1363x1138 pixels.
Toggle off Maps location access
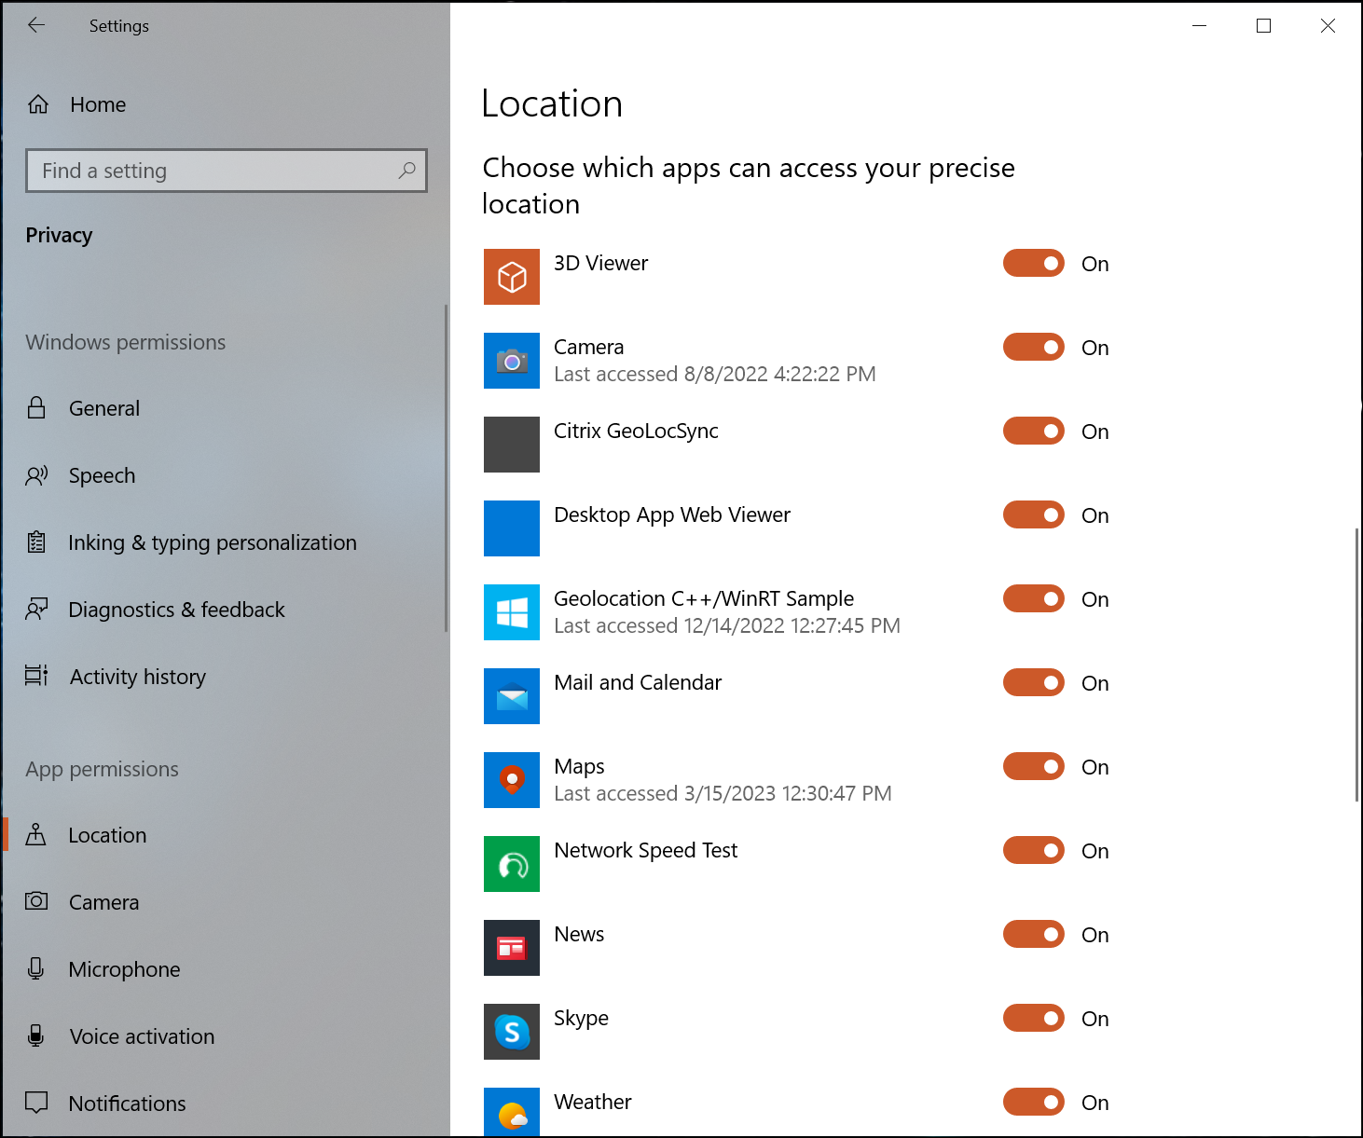pos(1033,766)
